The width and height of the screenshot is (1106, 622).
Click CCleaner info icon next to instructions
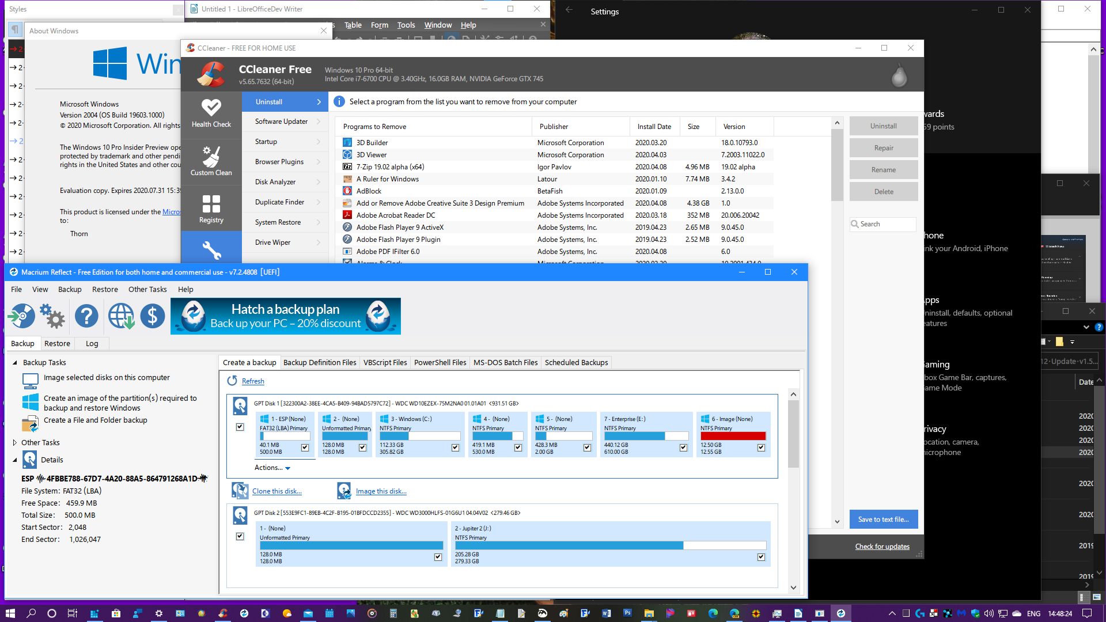point(339,101)
